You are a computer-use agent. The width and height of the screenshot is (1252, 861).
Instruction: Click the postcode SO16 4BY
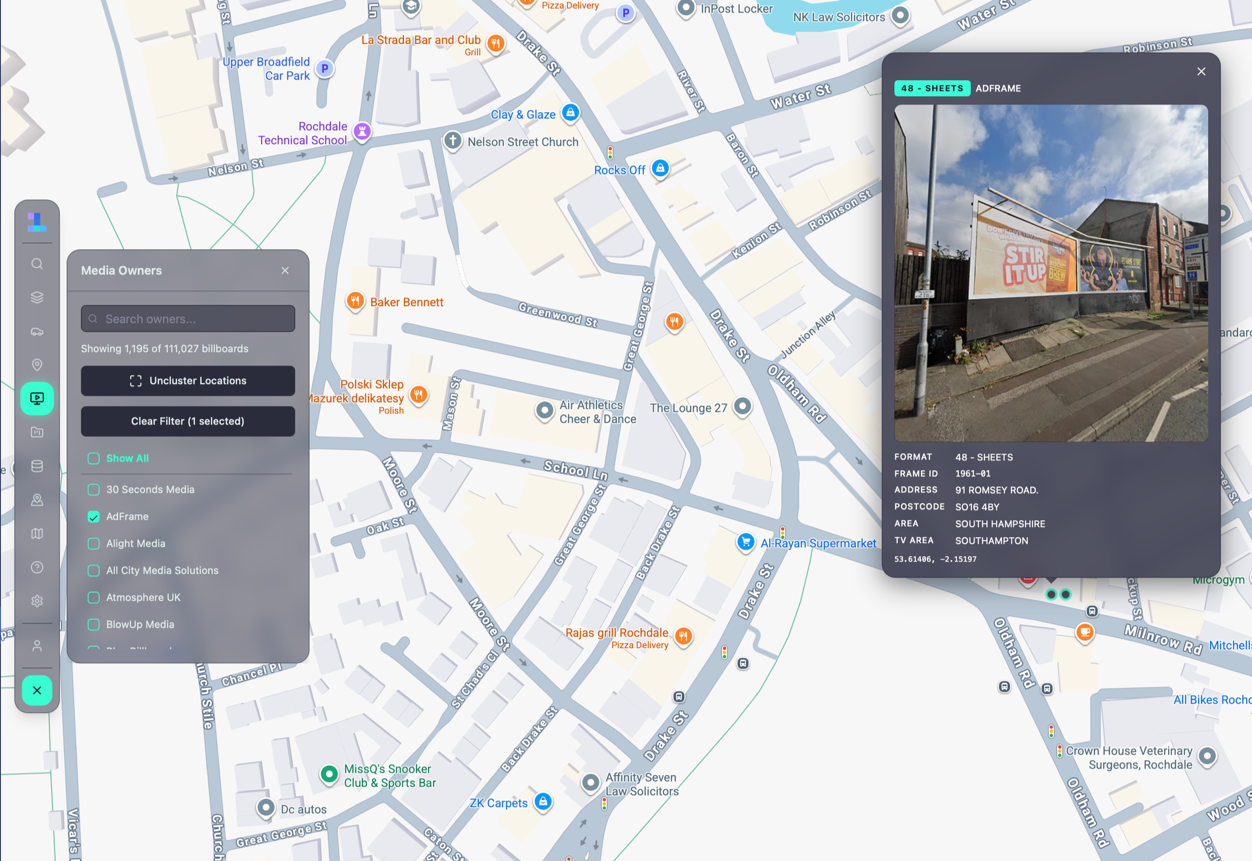[977, 507]
